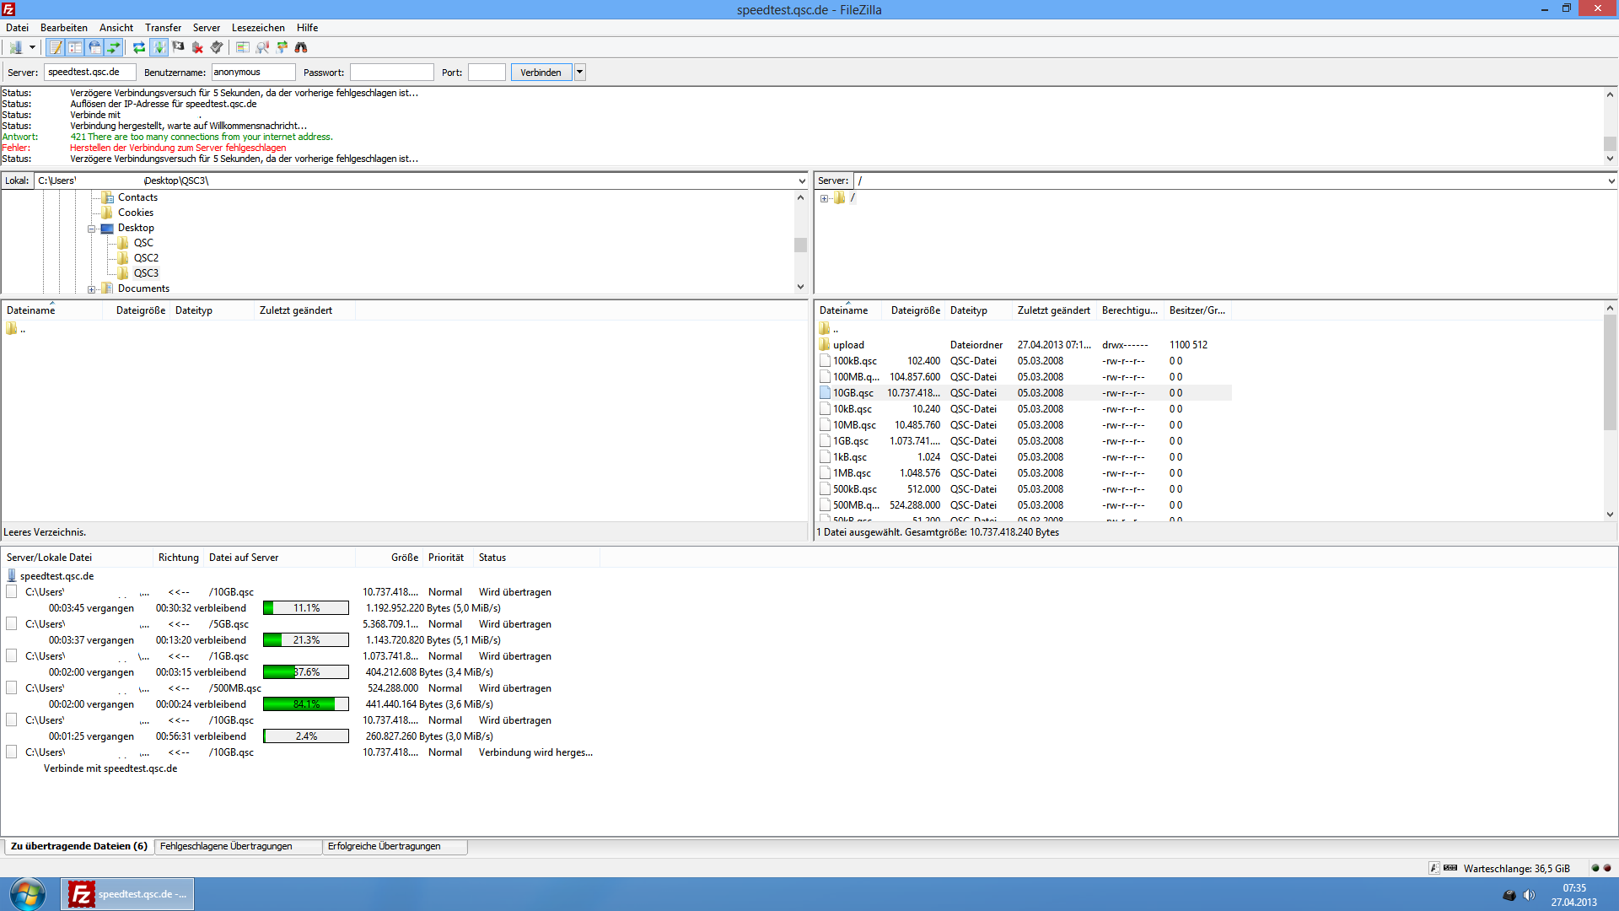Toggle the message log display icon
Viewport: 1619px width, 911px height.
(x=56, y=48)
